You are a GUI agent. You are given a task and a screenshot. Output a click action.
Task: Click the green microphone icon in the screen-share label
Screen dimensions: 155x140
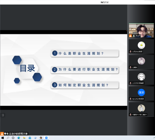pyautogui.click(x=8, y=134)
